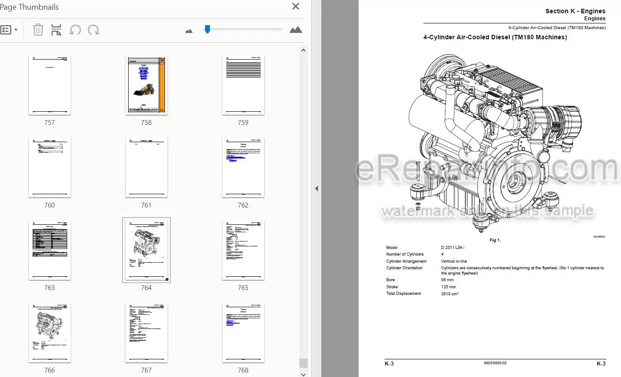Enlarge thumbnail size with large mountain icon
This screenshot has width=621, height=377.
296,30
